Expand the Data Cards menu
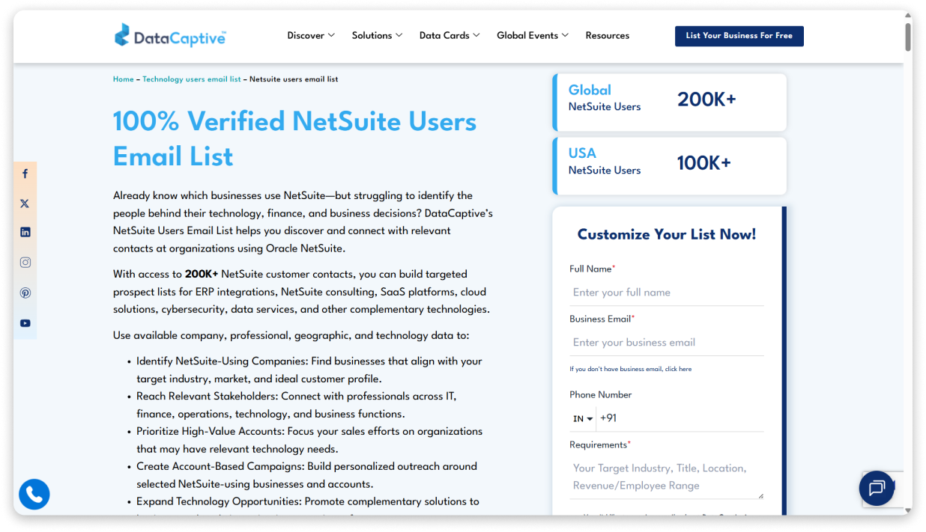Viewport: 926px width, 532px height. pos(450,35)
